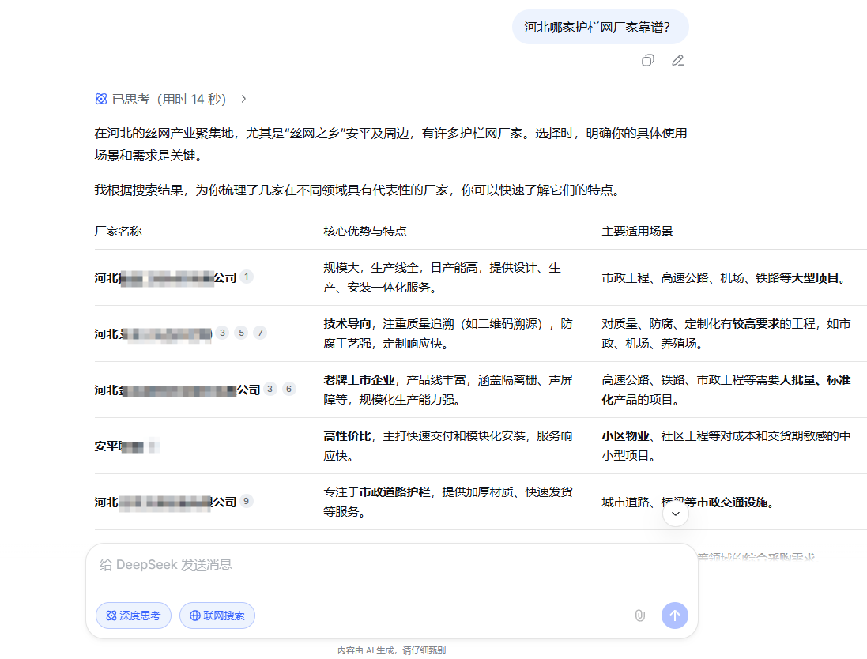Edit the sent question with pencil icon

tap(677, 61)
